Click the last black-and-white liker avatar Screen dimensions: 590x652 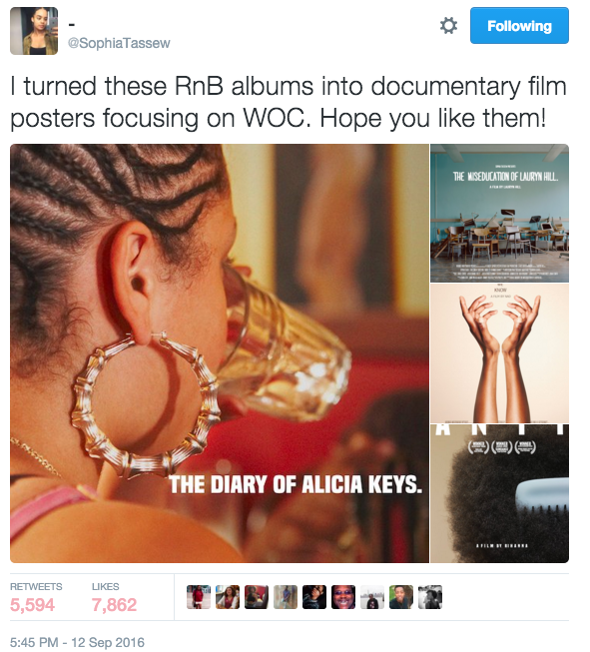click(x=430, y=597)
